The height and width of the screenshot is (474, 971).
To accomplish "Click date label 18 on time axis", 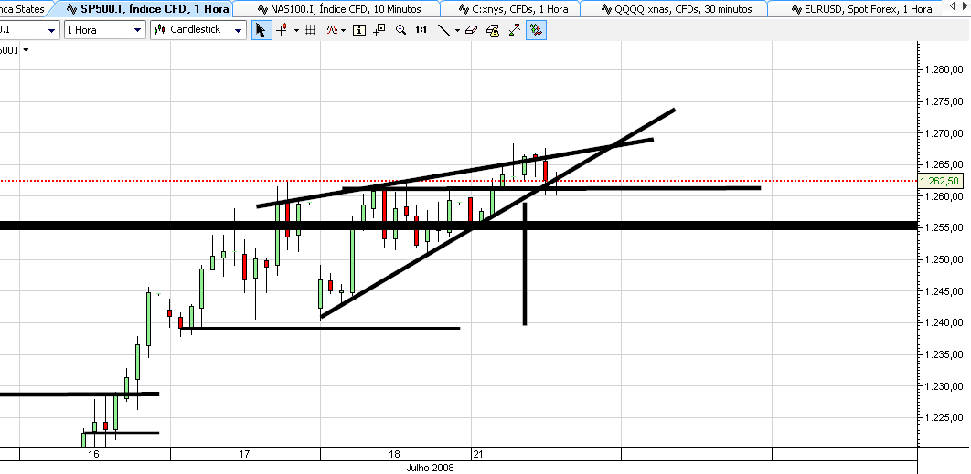I will (x=394, y=454).
